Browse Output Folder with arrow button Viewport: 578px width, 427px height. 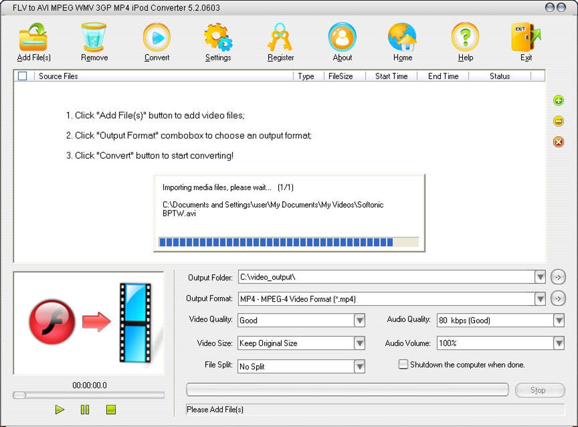point(558,277)
